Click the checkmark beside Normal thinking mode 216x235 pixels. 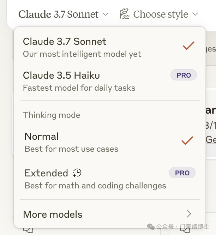[x=187, y=140]
